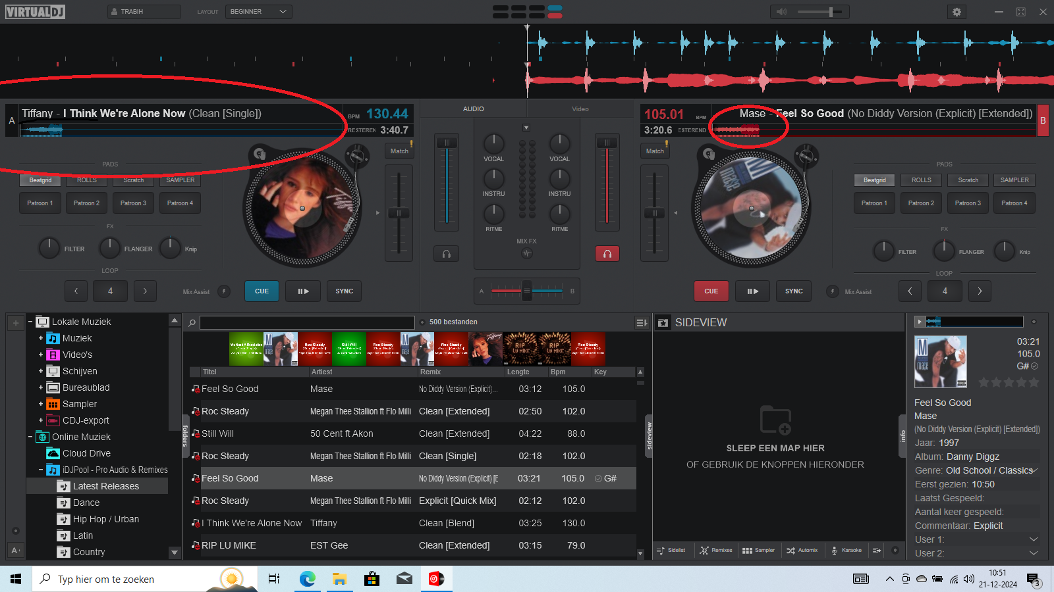Click SYNC on deck A
This screenshot has width=1054, height=592.
[345, 291]
